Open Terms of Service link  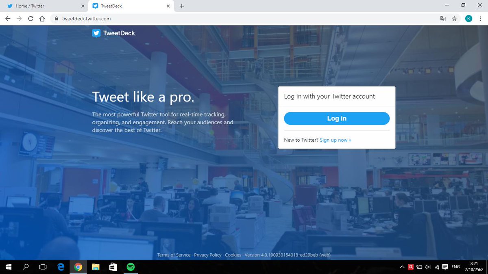point(174,255)
